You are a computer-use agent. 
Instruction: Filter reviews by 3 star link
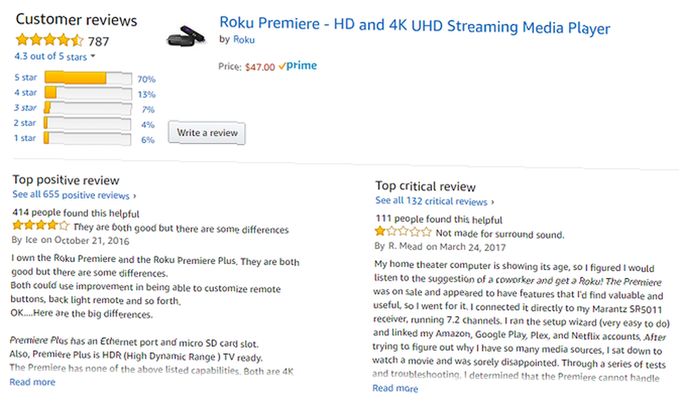25,108
